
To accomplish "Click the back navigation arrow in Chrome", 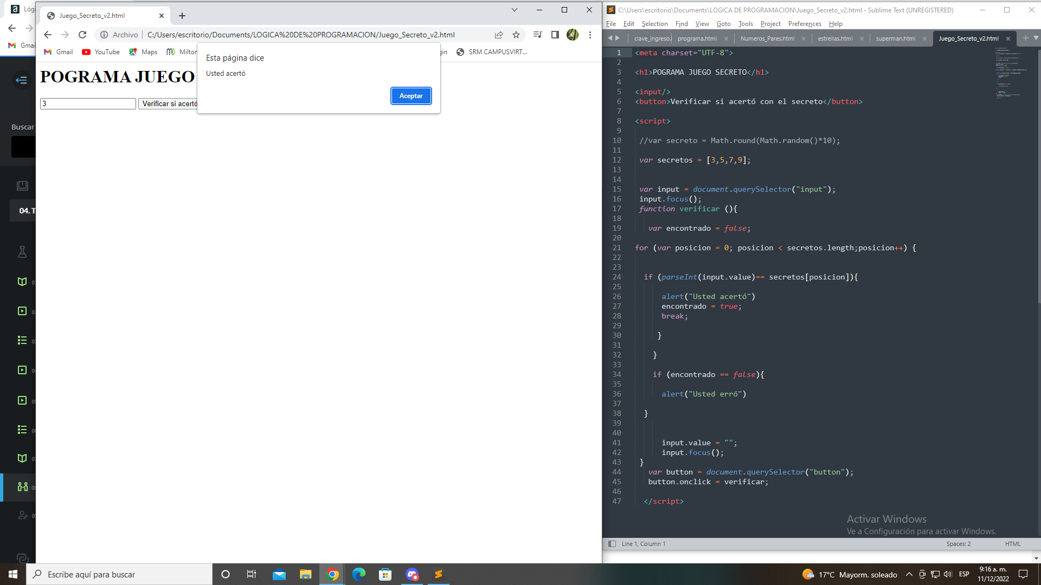I will pos(47,34).
